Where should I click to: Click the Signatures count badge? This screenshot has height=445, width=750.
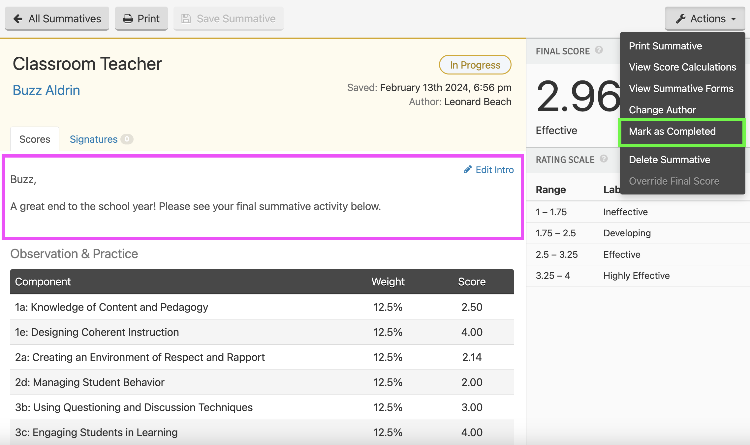(127, 139)
